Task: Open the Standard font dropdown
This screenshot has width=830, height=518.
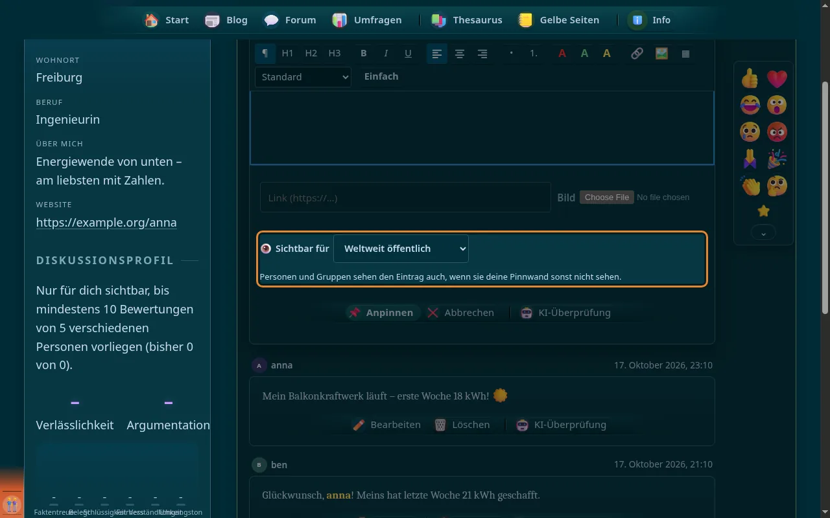Action: tap(303, 77)
